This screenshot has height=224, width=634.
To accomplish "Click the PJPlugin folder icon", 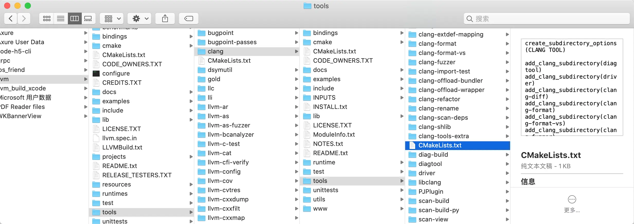I will click(412, 192).
